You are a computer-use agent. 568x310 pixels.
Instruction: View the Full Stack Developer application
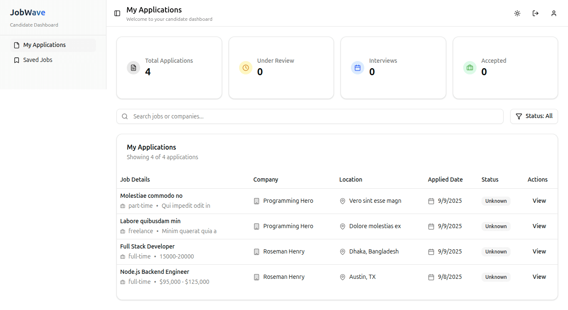[x=539, y=251]
